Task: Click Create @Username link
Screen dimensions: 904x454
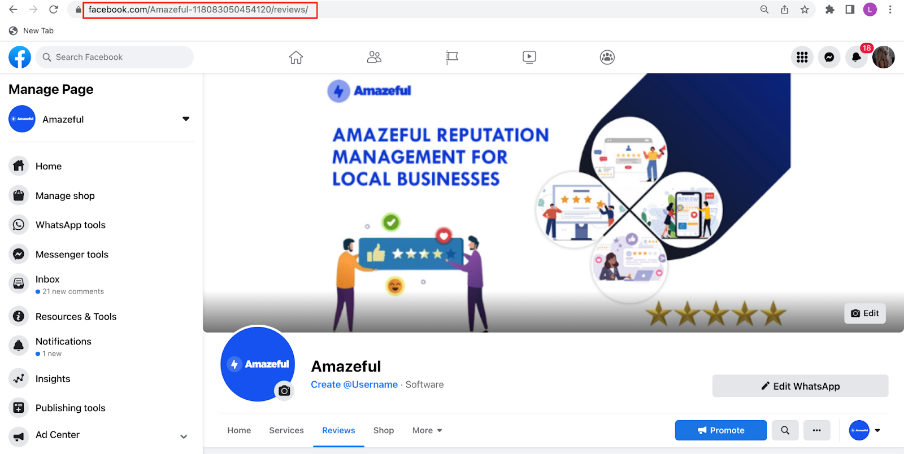Action: (354, 385)
